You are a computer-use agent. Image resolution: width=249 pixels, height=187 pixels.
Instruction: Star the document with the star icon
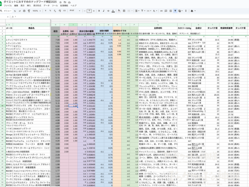pos(61,2)
